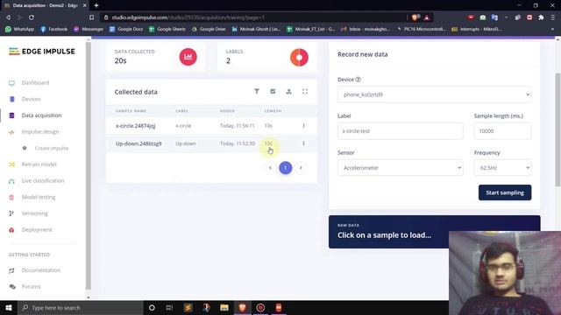
Task: Click the main page vertical scrollbar
Action: (557, 129)
